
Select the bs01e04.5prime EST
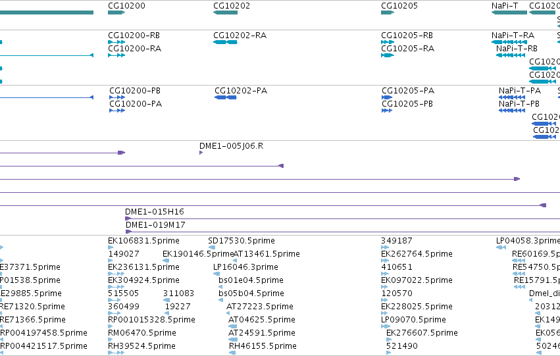pos(220,287)
